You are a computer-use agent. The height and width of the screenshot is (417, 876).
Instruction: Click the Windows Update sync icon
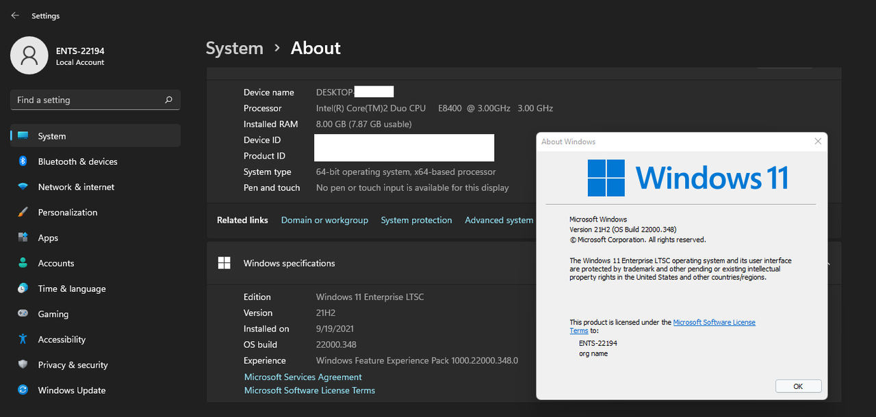click(x=23, y=390)
